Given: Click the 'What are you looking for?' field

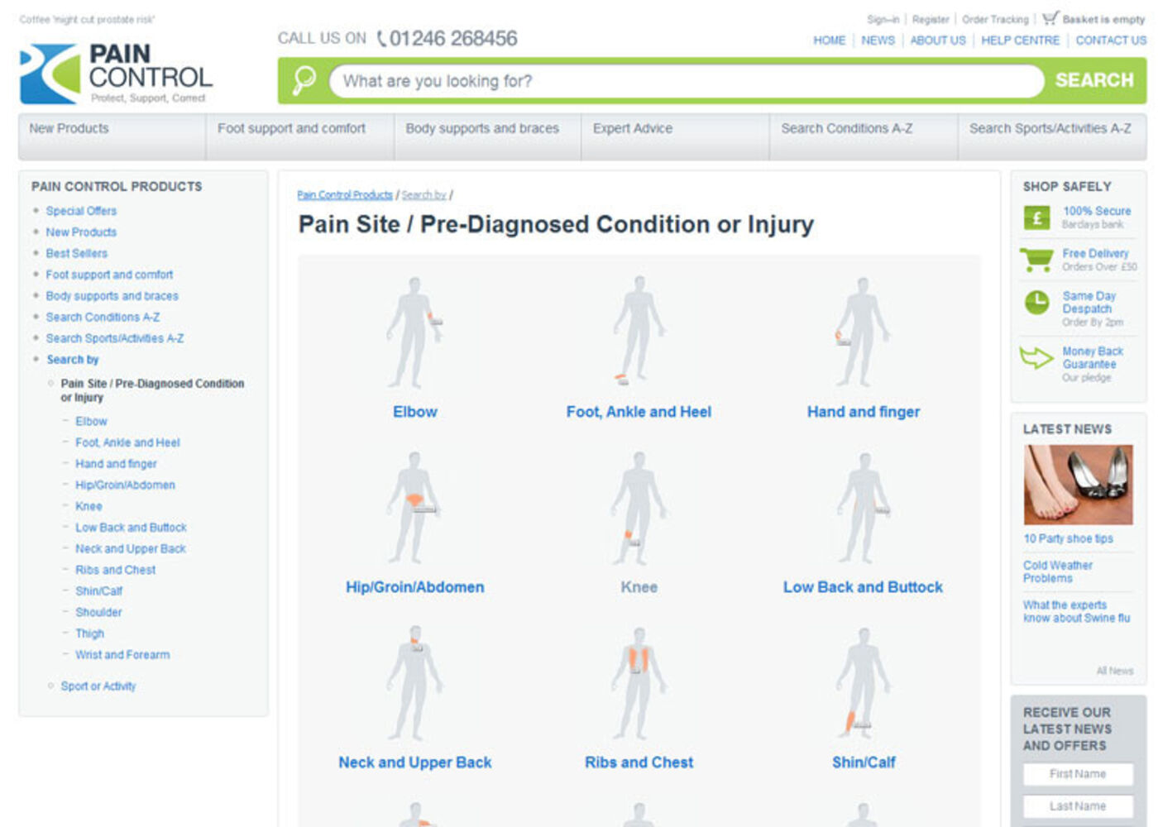Looking at the screenshot, I should 687,81.
